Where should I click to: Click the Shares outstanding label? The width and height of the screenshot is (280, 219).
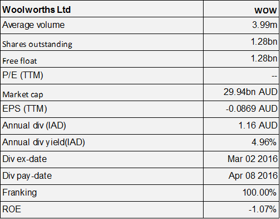[x=37, y=44]
